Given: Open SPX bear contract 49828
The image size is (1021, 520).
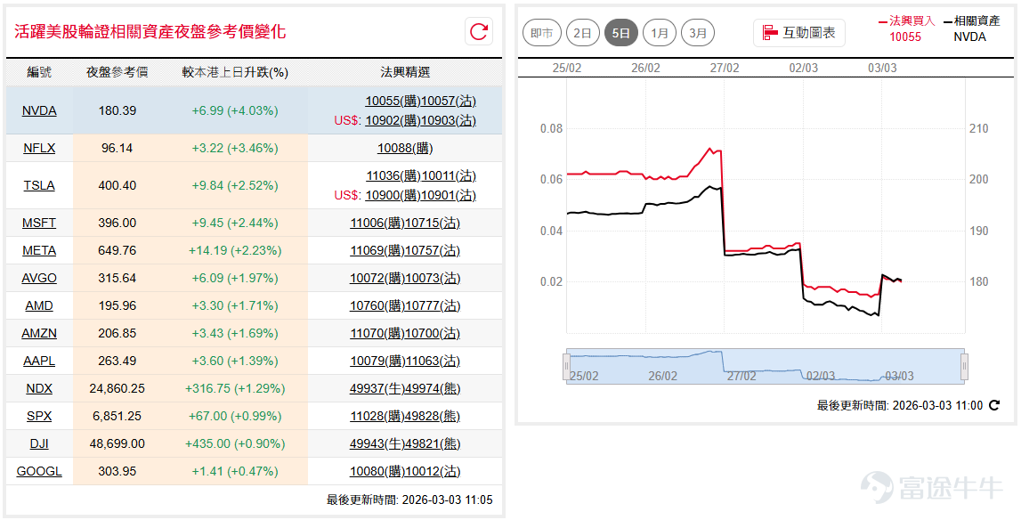Looking at the screenshot, I should pos(433,416).
